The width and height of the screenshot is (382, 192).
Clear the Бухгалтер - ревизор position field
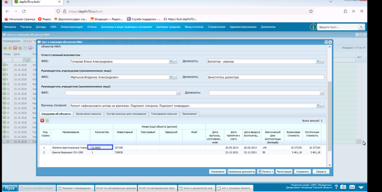tap(318, 61)
